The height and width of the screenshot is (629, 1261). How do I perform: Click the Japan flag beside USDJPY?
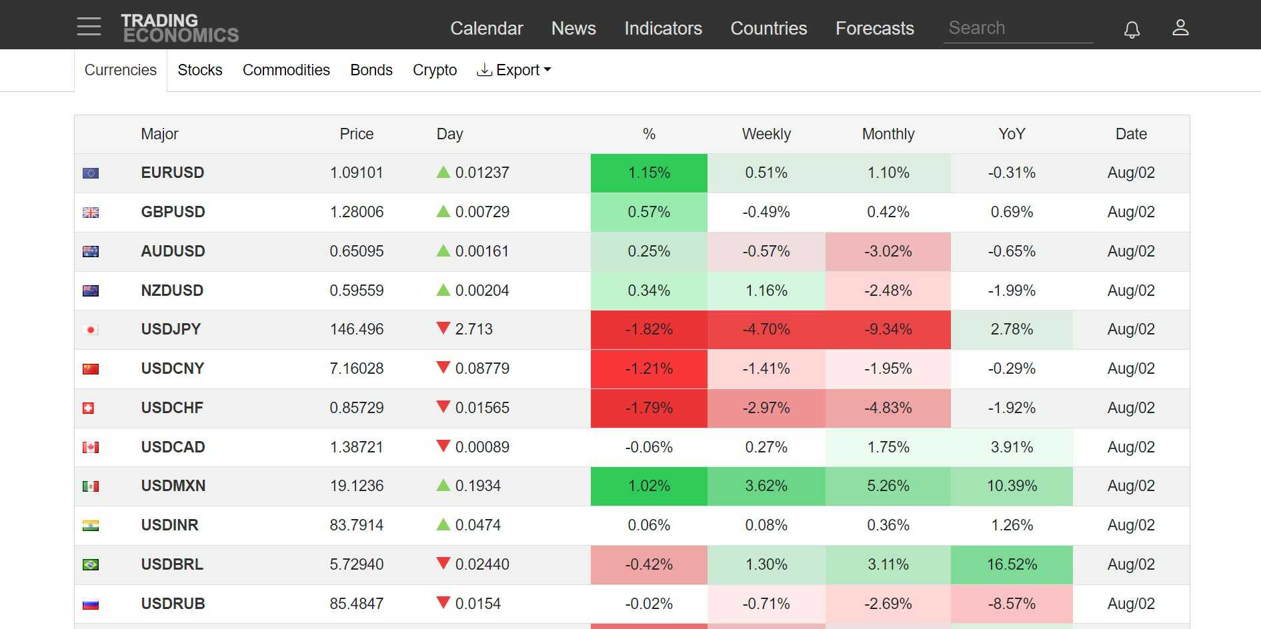pos(91,330)
